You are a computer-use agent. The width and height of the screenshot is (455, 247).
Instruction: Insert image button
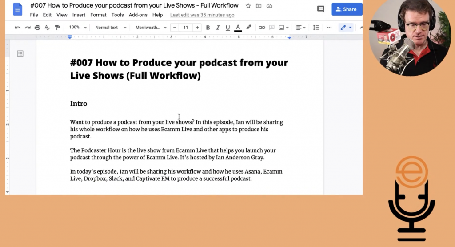pos(281,28)
